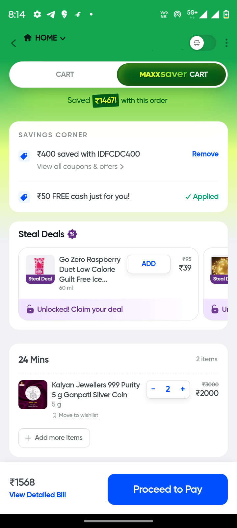Tap the home icon beside HOME

coord(28,38)
